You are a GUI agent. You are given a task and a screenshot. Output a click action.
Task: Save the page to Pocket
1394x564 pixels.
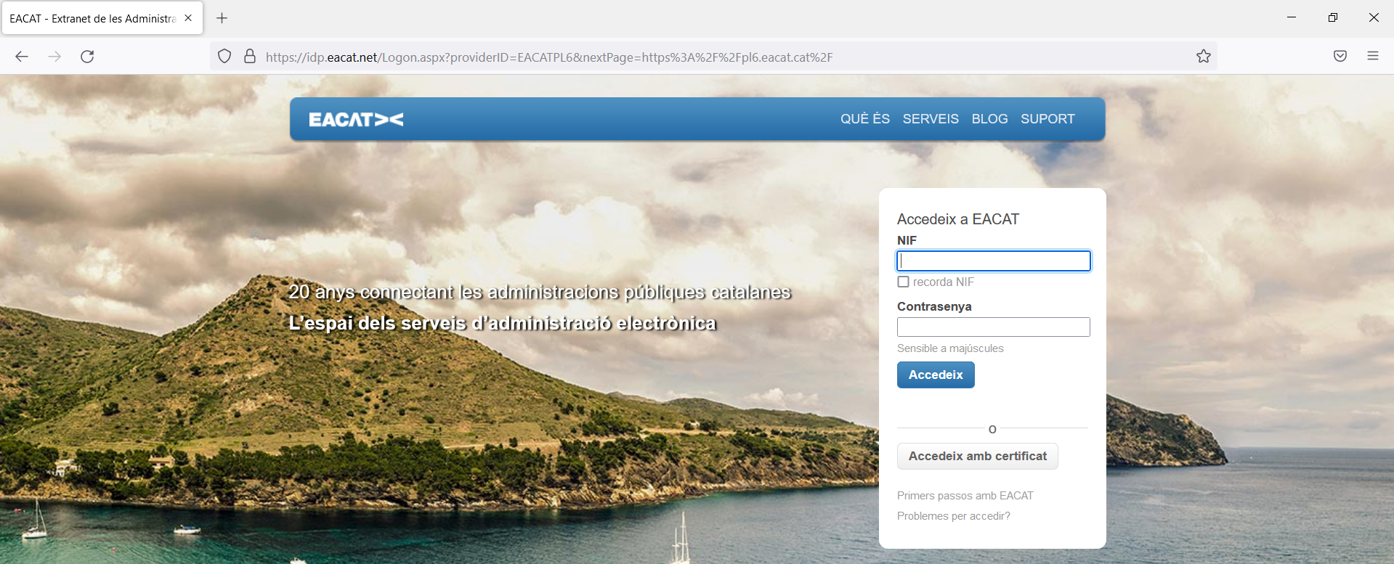[1340, 57]
